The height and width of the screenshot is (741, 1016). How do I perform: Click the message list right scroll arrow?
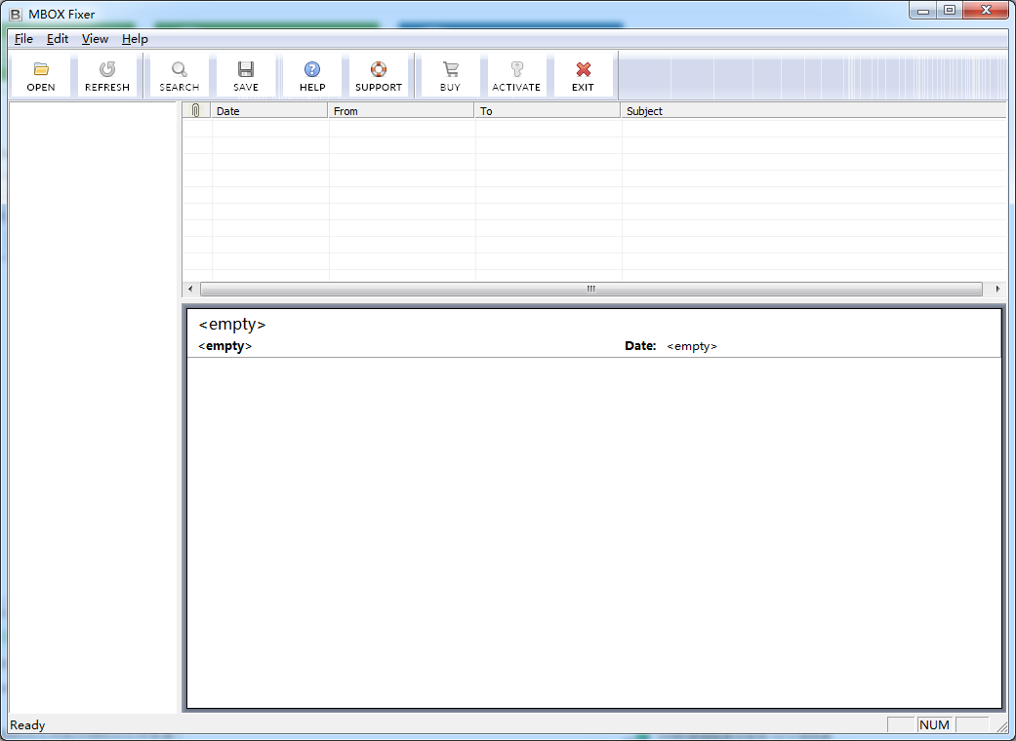(x=997, y=289)
